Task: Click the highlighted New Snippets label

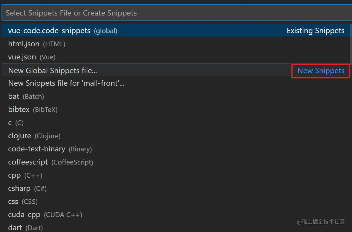Action: [321, 71]
